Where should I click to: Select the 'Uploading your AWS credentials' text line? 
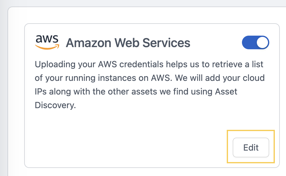click(149, 64)
